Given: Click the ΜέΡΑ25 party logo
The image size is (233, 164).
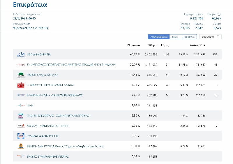Looking at the screenshot, I should click(x=21, y=126).
